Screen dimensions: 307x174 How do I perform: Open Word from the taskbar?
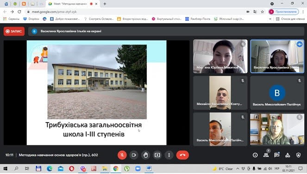click(x=149, y=168)
